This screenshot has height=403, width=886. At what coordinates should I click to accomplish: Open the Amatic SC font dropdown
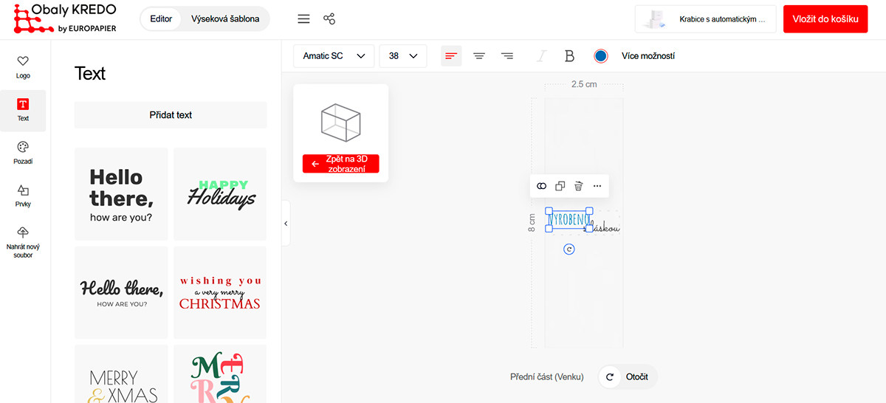tap(334, 56)
